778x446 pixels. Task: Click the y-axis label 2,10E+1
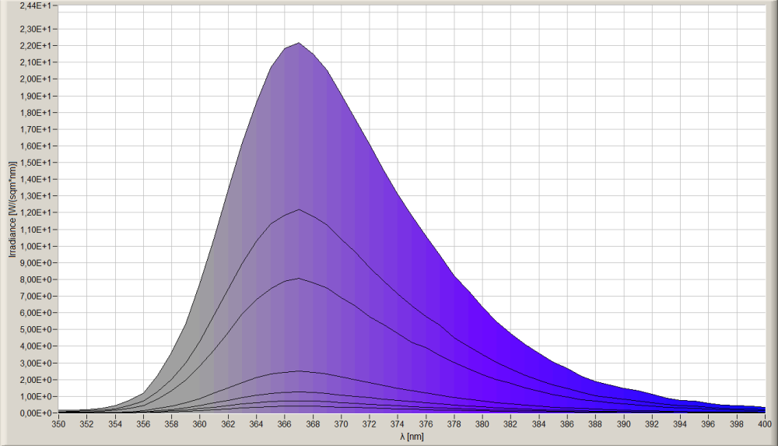tap(34, 62)
